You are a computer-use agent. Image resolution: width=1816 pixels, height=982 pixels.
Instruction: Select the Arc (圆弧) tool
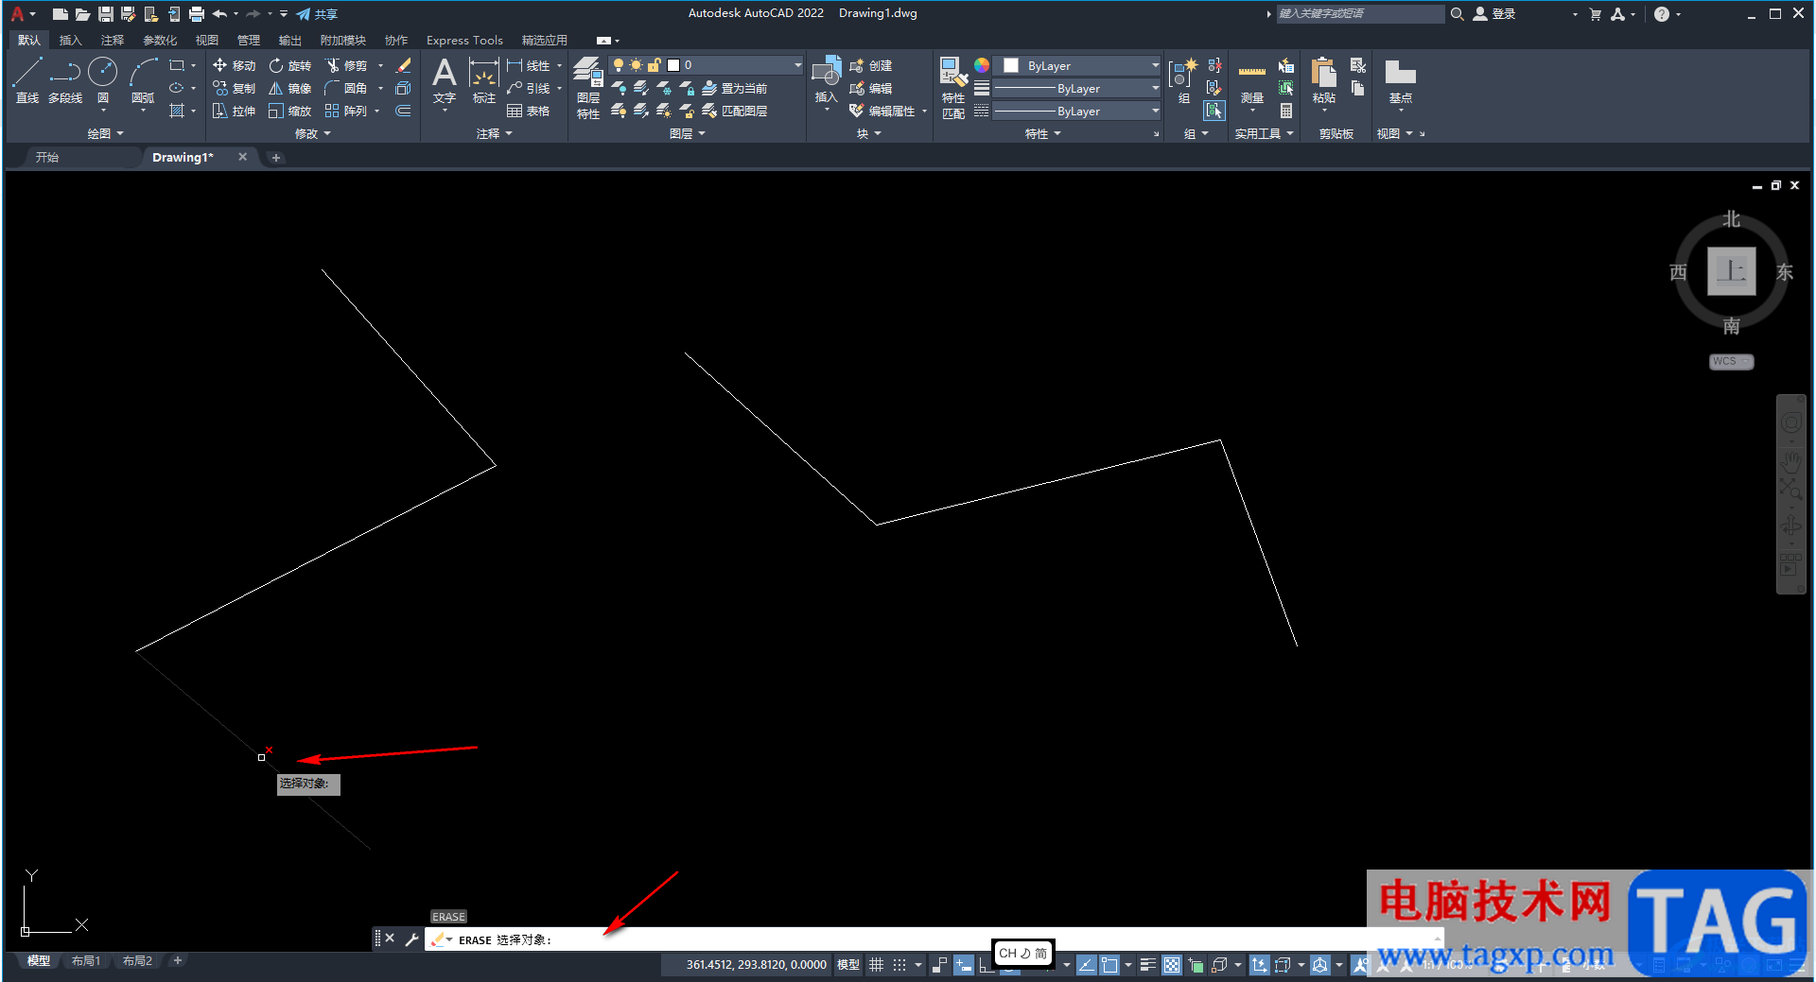143,80
